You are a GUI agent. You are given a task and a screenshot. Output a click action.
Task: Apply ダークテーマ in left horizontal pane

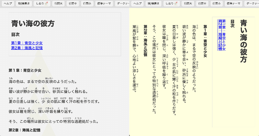pos(122,4)
